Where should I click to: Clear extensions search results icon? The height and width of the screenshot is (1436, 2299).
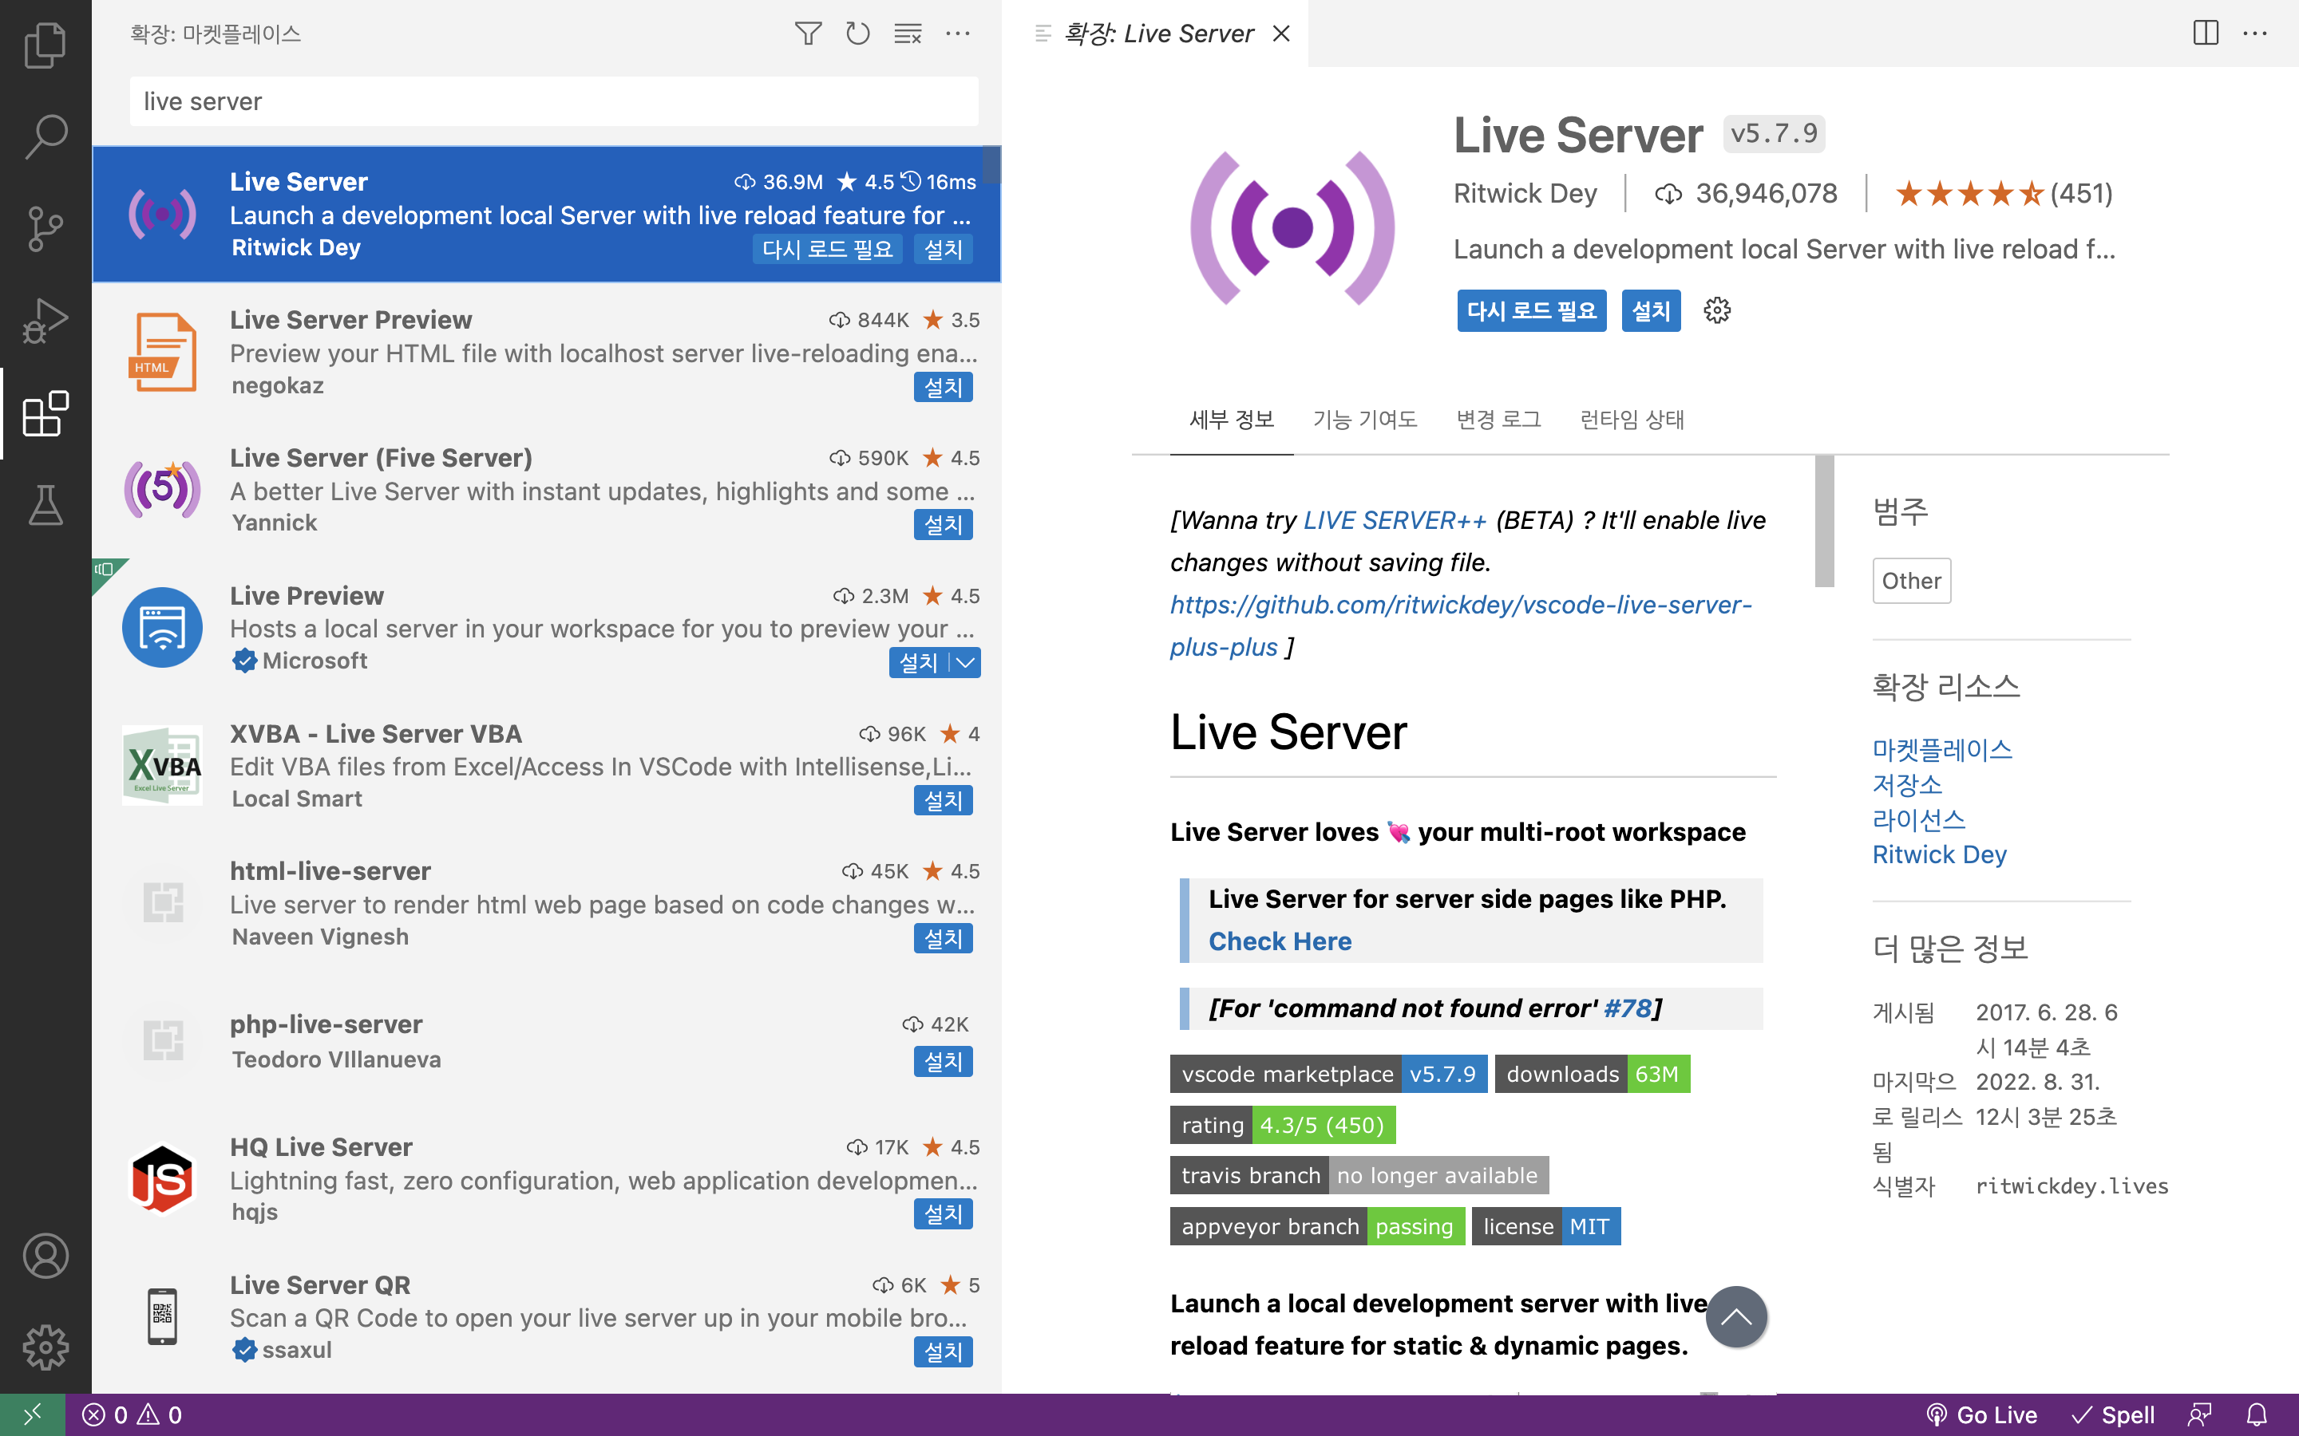[908, 34]
